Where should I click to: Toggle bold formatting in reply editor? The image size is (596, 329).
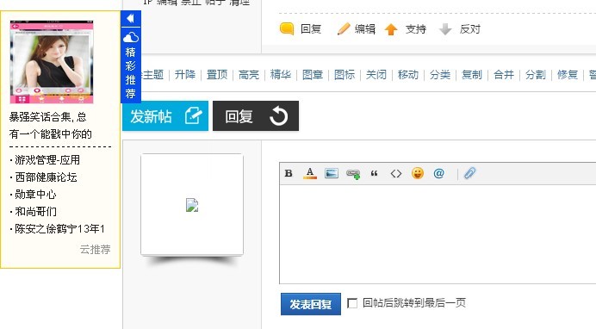pos(289,174)
